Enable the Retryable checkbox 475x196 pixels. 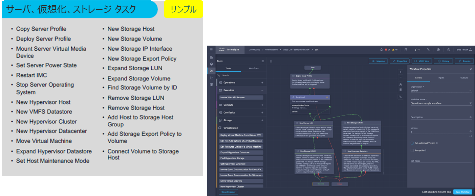coord(412,150)
